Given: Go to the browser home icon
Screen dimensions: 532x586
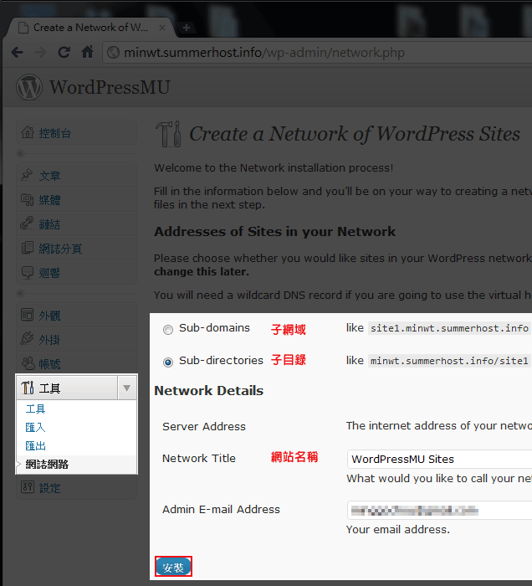Looking at the screenshot, I should 87,52.
